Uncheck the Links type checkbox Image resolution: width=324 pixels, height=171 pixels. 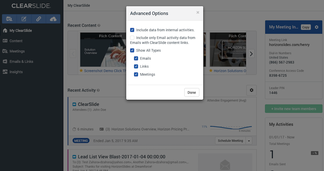click(x=136, y=66)
